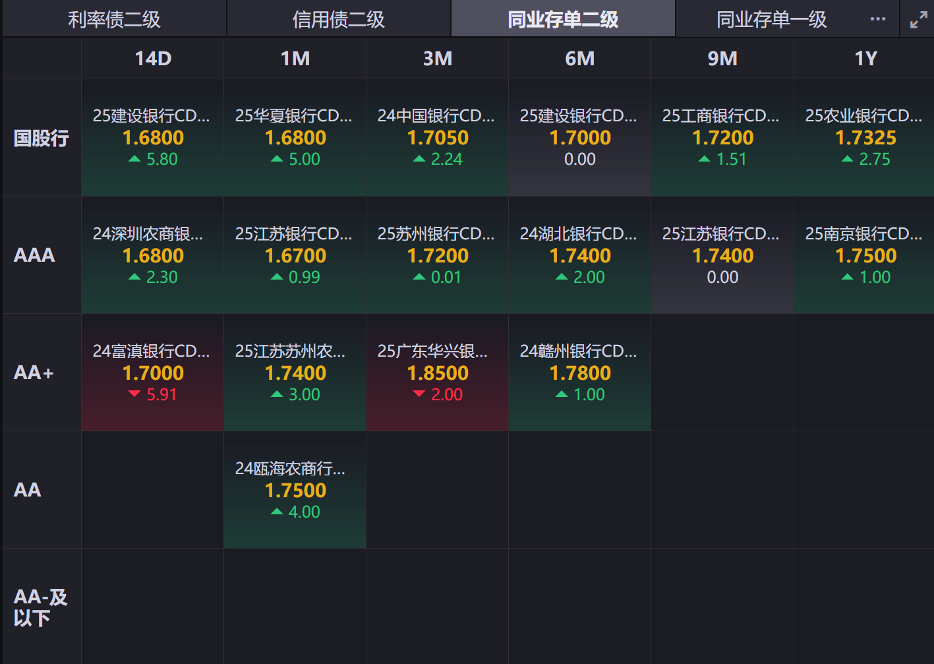Open 25建设银行CD cell with yield 1.6800
Image resolution: width=934 pixels, height=664 pixels.
tap(153, 138)
